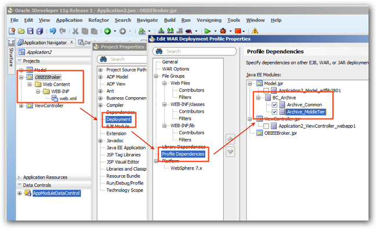Screen dimensions: 377x229
Task: Collapse the BC_Archive module node
Action: click(x=258, y=98)
